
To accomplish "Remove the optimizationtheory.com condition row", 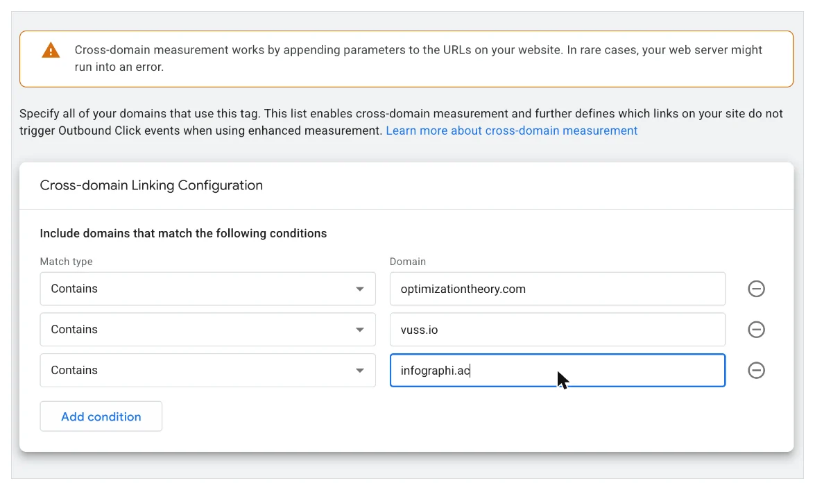I will [x=756, y=289].
